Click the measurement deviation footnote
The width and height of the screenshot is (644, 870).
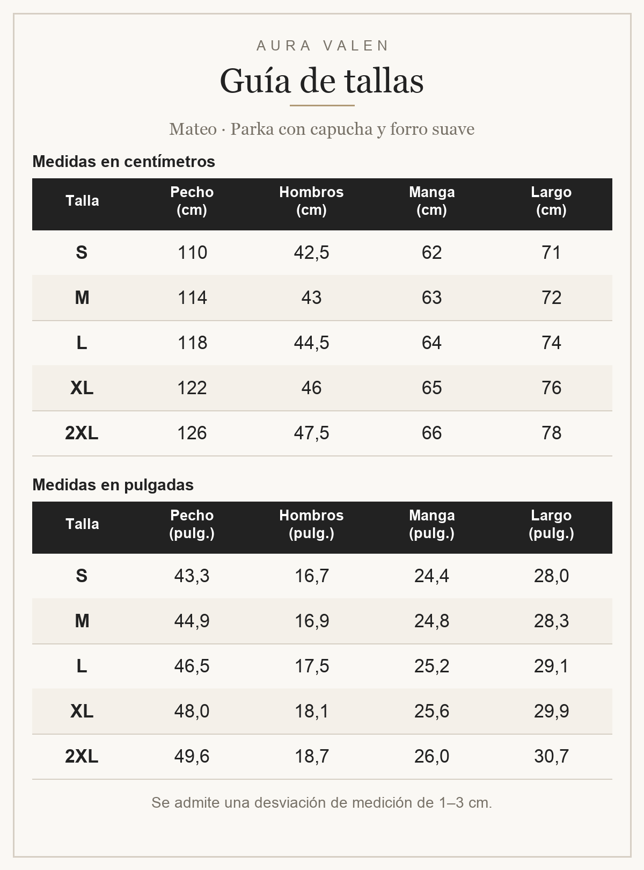[x=322, y=803]
